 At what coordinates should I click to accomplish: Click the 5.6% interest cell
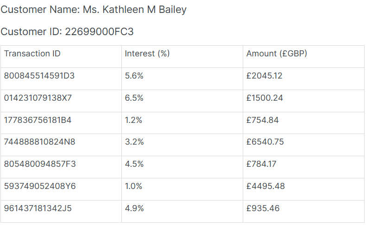point(134,76)
